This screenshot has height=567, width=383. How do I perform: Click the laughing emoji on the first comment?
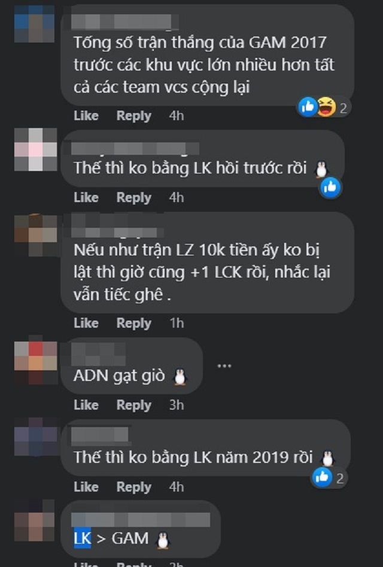326,107
